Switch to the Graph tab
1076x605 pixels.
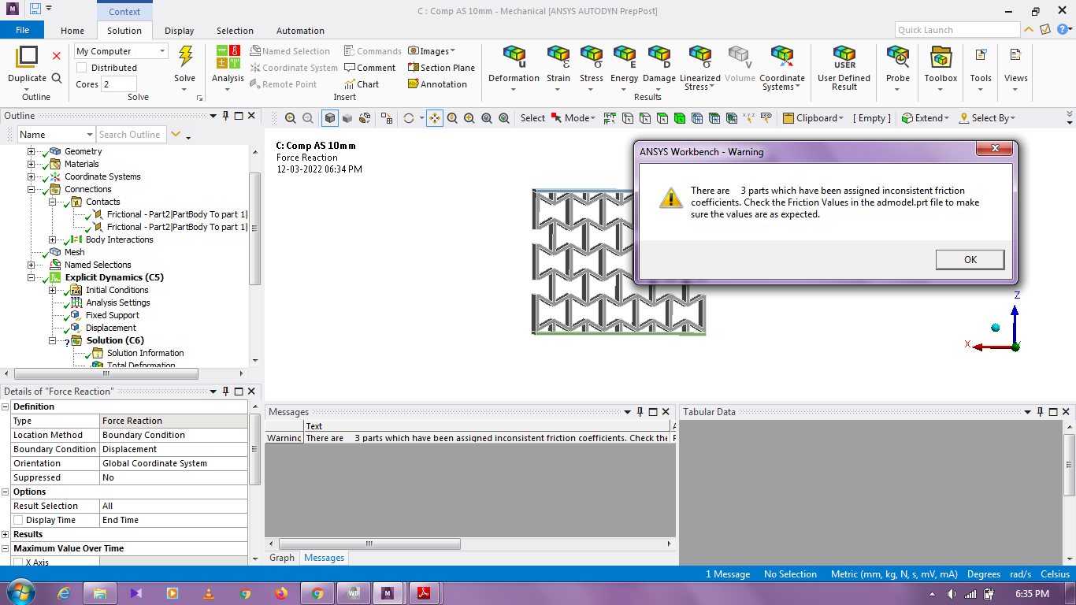[282, 558]
